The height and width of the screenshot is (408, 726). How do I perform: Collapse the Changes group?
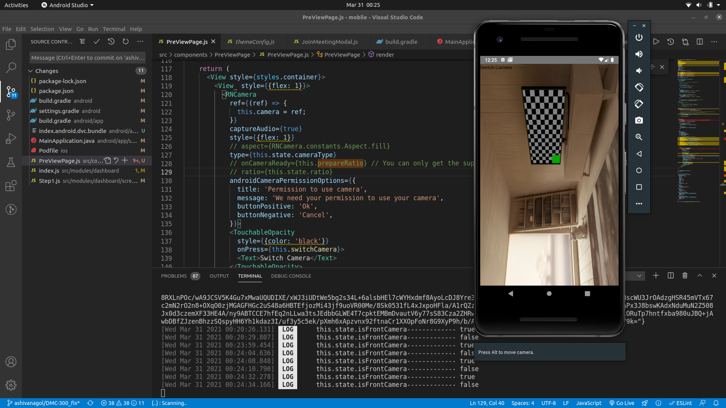[30, 71]
